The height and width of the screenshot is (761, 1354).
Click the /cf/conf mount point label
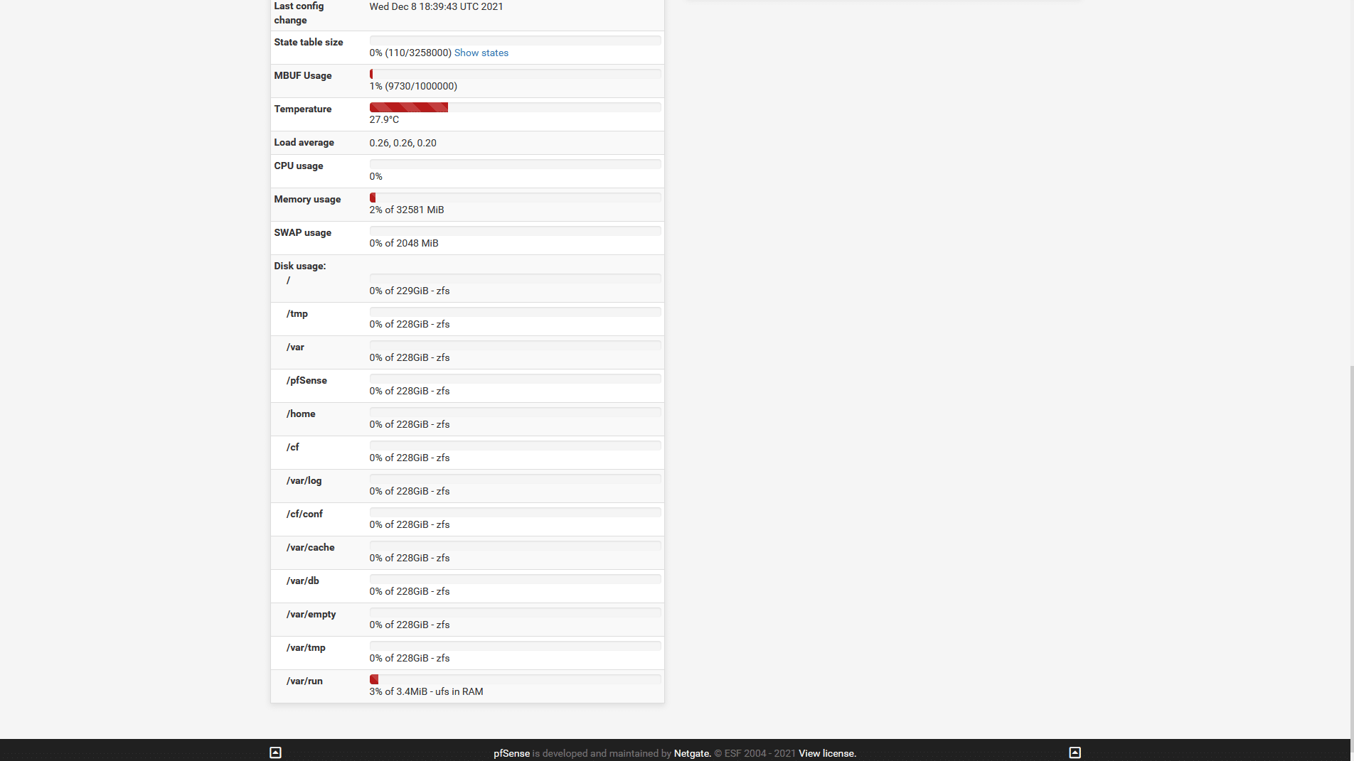click(304, 514)
